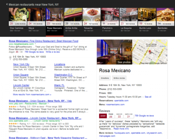
Task: Open dropdown arrow next to www.rosamexicano.com
Action: point(35,44)
